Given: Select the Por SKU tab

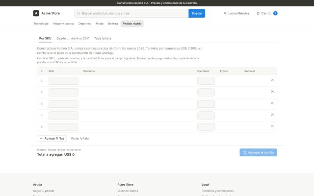Looking at the screenshot, I should [45, 38].
